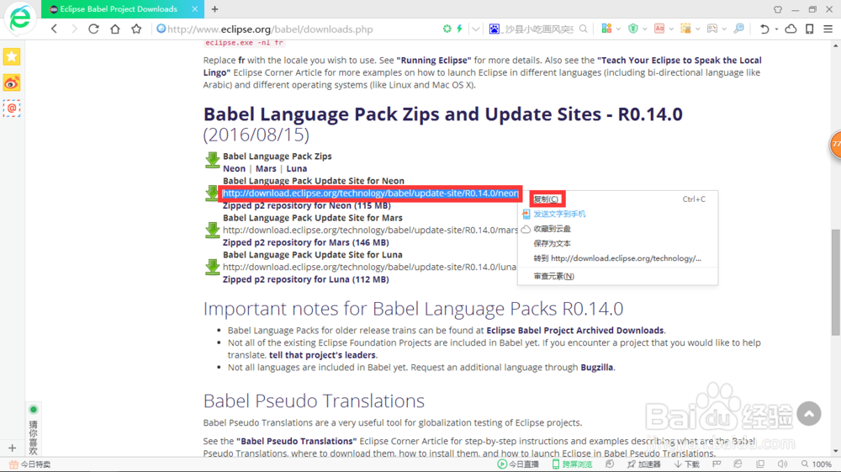Open tell that project's leaders link
The image size is (841, 472).
pos(322,355)
